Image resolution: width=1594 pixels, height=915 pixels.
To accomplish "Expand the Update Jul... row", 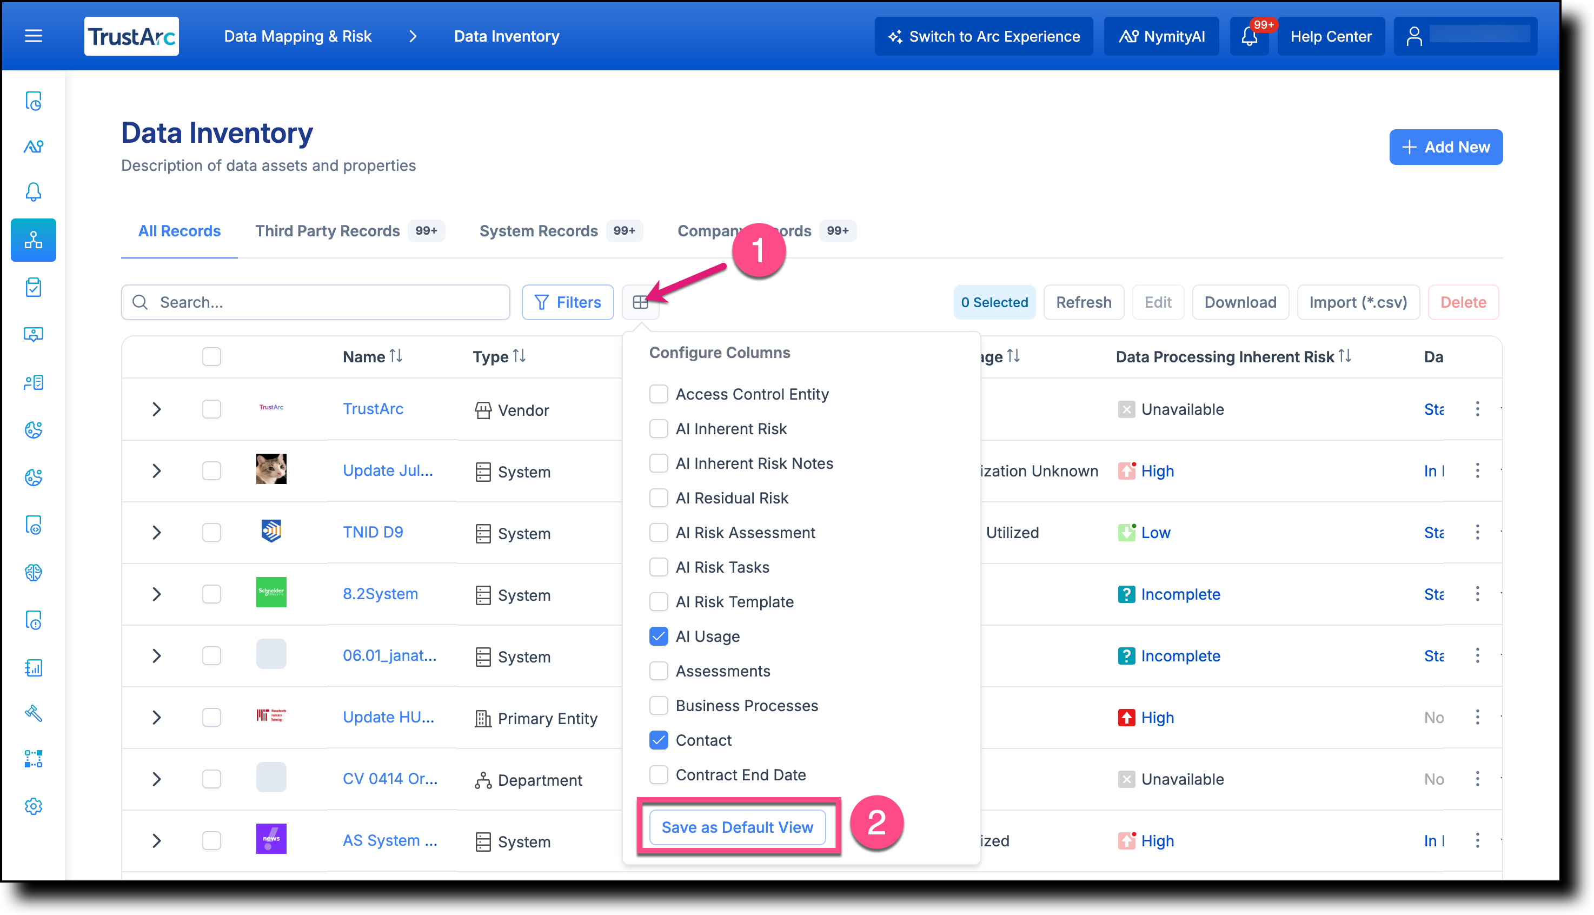I will coord(156,470).
